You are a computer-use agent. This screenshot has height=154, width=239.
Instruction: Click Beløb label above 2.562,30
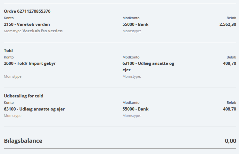[231, 18]
